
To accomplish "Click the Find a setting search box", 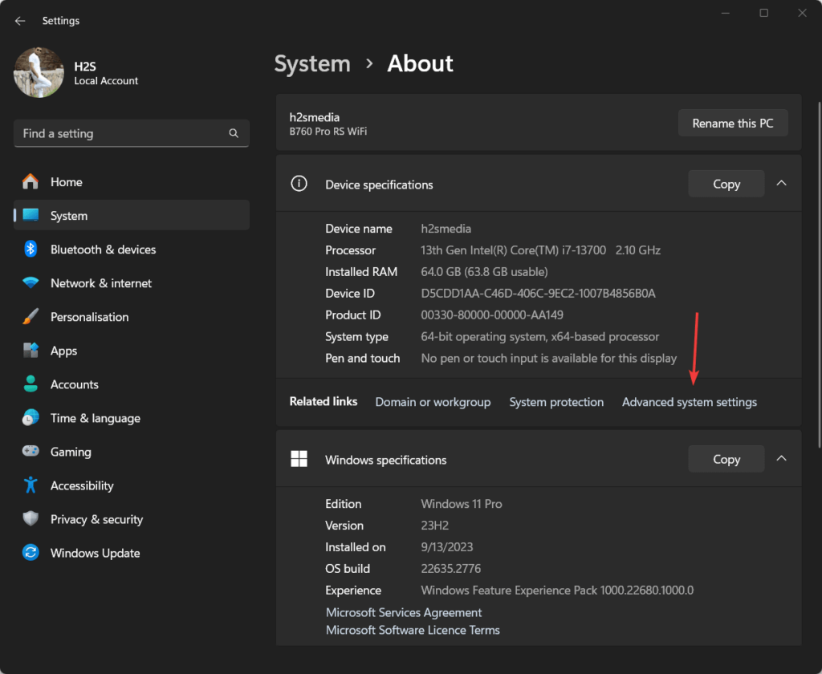I will (120, 133).
